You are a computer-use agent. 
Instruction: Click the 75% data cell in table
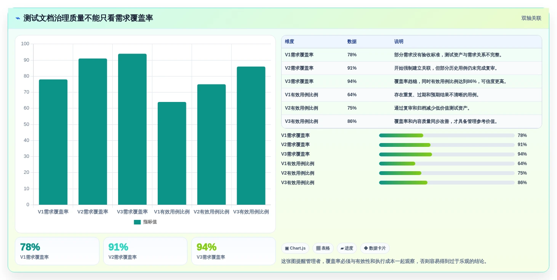tap(352, 108)
